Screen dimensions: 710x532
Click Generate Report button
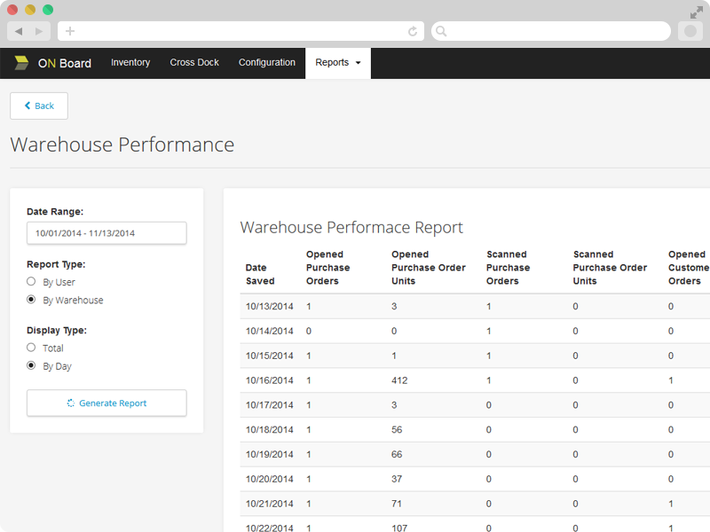point(106,403)
